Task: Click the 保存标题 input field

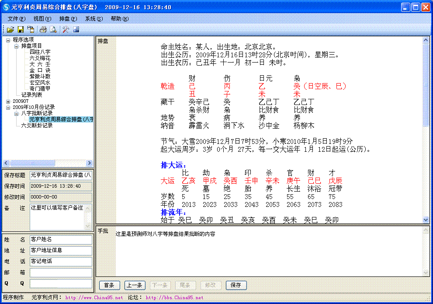Action: click(61, 175)
